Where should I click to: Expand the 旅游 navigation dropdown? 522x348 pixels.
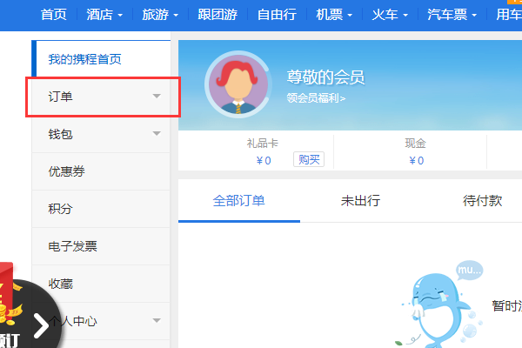pos(160,15)
